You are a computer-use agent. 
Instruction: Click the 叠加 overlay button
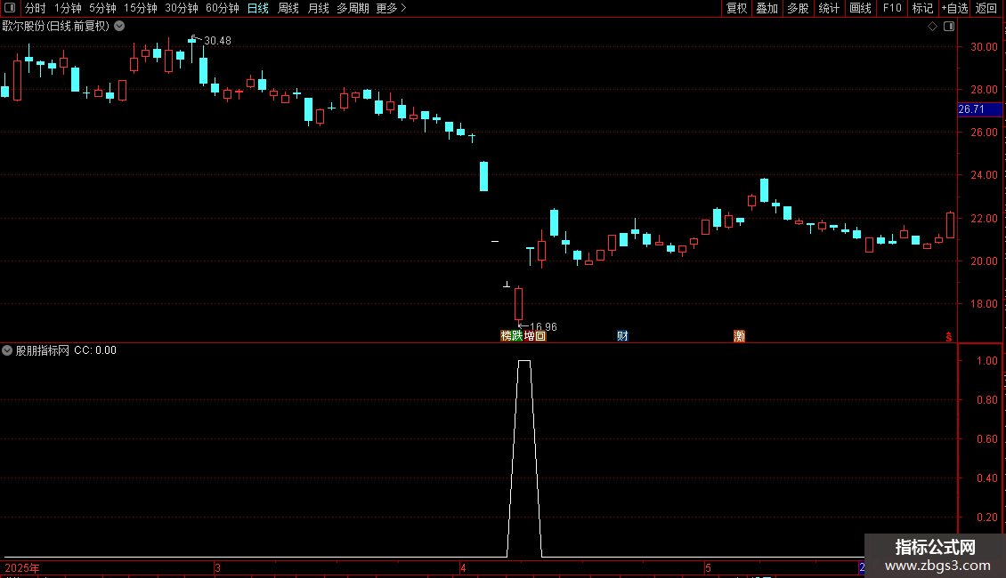(x=767, y=8)
